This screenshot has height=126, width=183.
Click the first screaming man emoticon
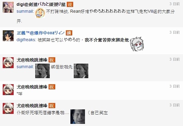(42, 71)
